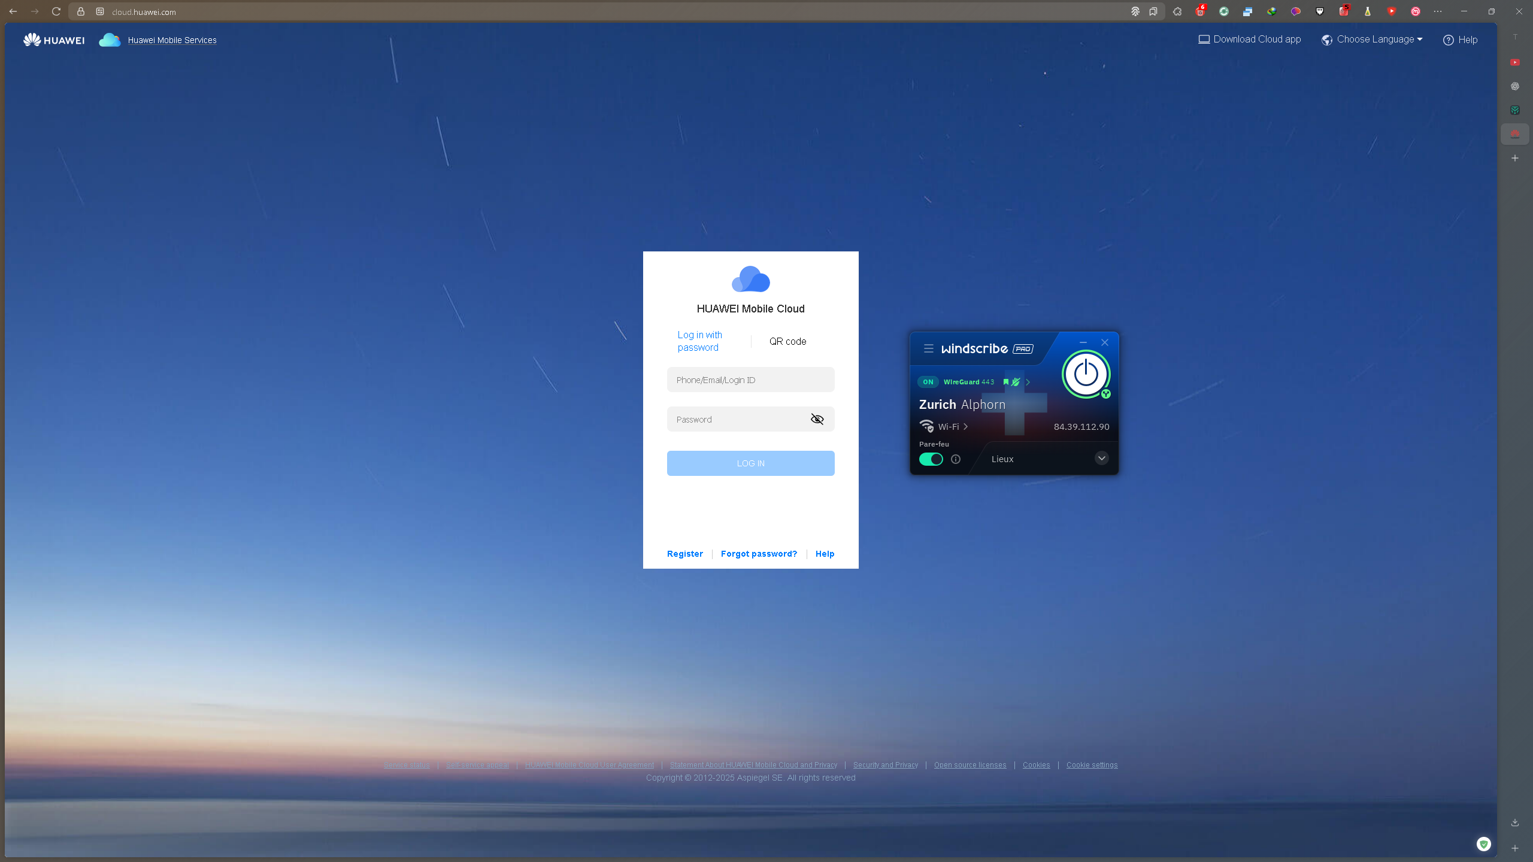Expand the Lieux locations list

(1101, 459)
